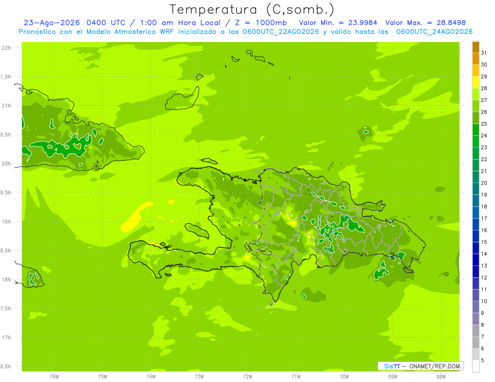This screenshot has width=495, height=382.
Task: Click the 74W longitude axis label
Action: (x=151, y=376)
